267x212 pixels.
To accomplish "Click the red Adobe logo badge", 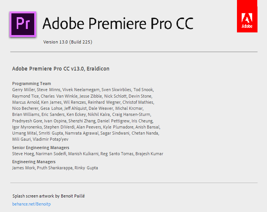I will pyautogui.click(x=247, y=16).
